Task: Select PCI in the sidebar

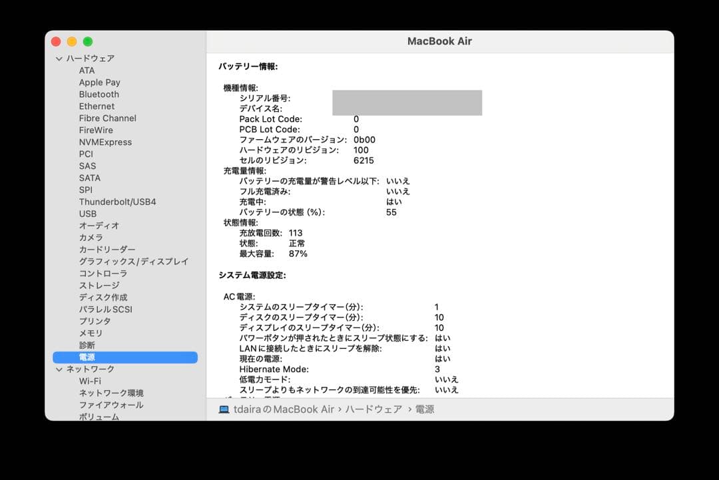Action: pos(86,154)
